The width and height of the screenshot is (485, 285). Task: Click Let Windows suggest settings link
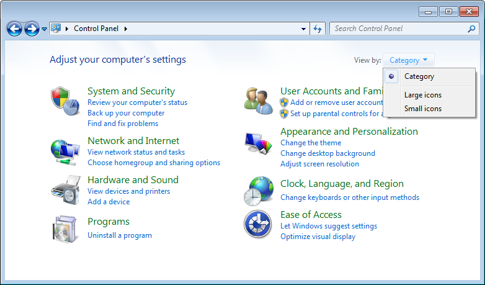pyautogui.click(x=329, y=226)
